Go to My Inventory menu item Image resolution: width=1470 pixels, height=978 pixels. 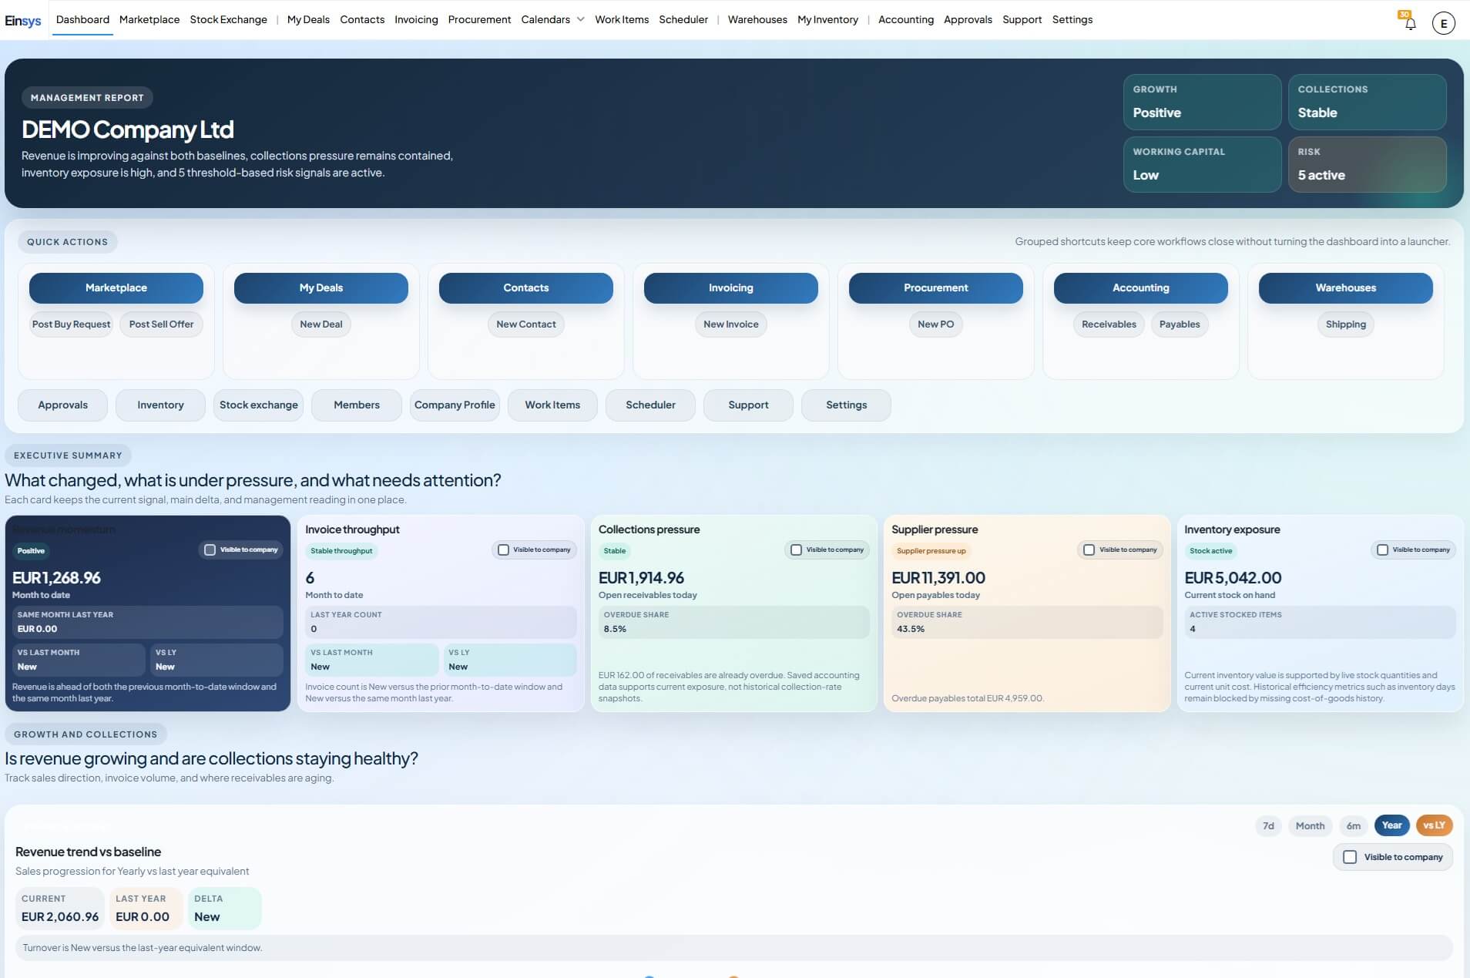click(827, 20)
